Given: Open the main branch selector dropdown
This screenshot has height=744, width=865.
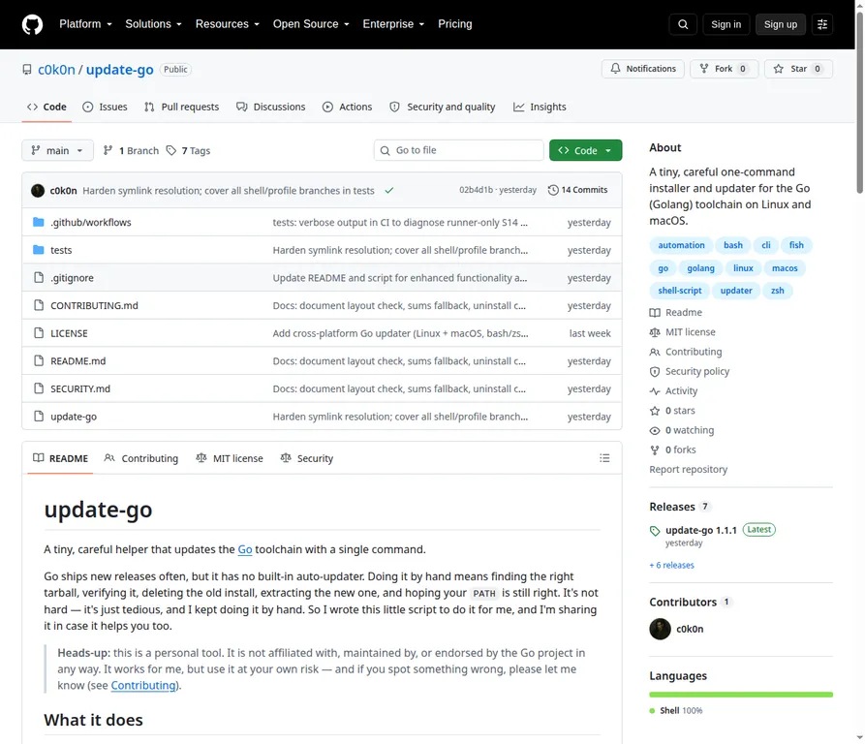Looking at the screenshot, I should pyautogui.click(x=57, y=150).
